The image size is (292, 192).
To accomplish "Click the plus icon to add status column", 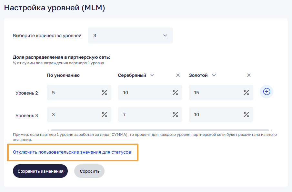I will [x=267, y=92].
